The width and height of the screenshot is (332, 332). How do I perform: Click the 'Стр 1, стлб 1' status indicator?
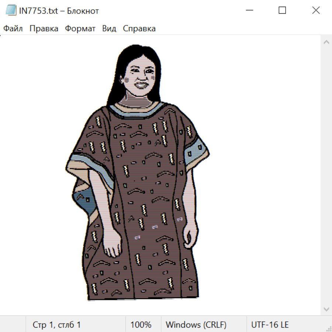pyautogui.click(x=57, y=325)
